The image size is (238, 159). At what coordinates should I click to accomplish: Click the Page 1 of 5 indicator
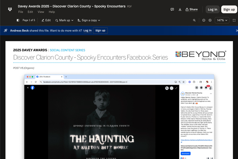tap(29, 20)
